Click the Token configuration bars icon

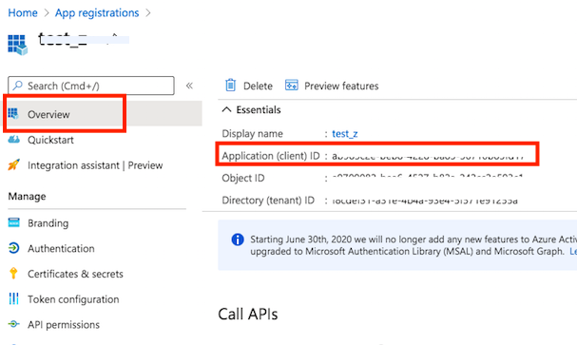(13, 298)
